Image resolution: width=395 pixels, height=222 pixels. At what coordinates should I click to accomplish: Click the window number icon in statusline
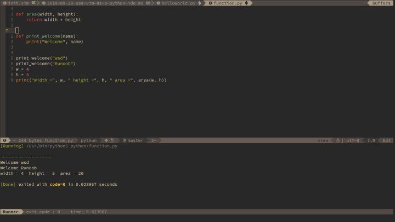4,140
